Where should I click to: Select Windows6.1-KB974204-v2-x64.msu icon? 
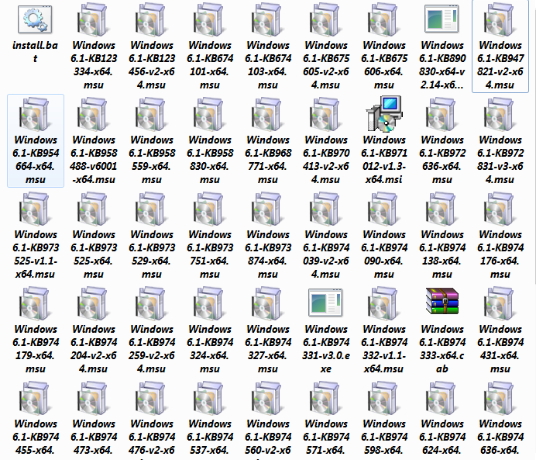(93, 303)
